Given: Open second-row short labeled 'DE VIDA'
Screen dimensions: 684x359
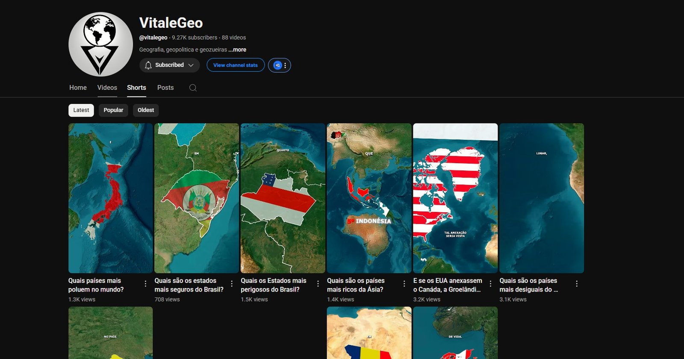Looking at the screenshot, I should click(455, 333).
